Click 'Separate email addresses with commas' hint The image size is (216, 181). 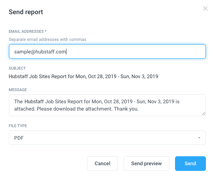(47, 40)
